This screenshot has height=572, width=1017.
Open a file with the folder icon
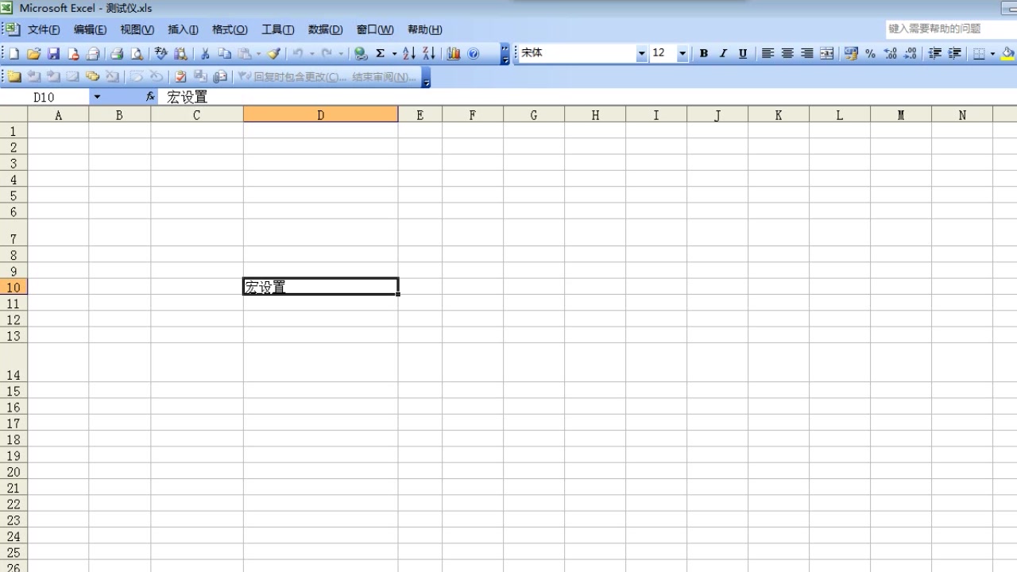(x=33, y=54)
